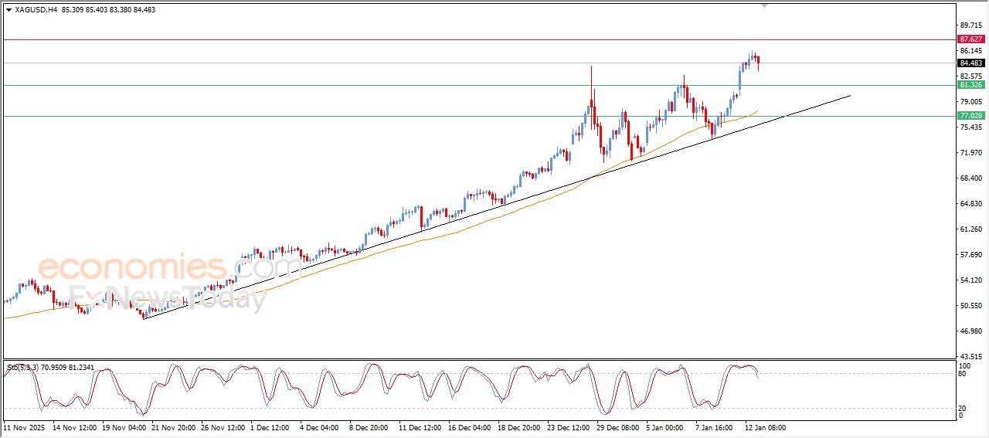Click the triangle arrow beside XAGUSD,H4
The height and width of the screenshot is (438, 989).
[8, 10]
